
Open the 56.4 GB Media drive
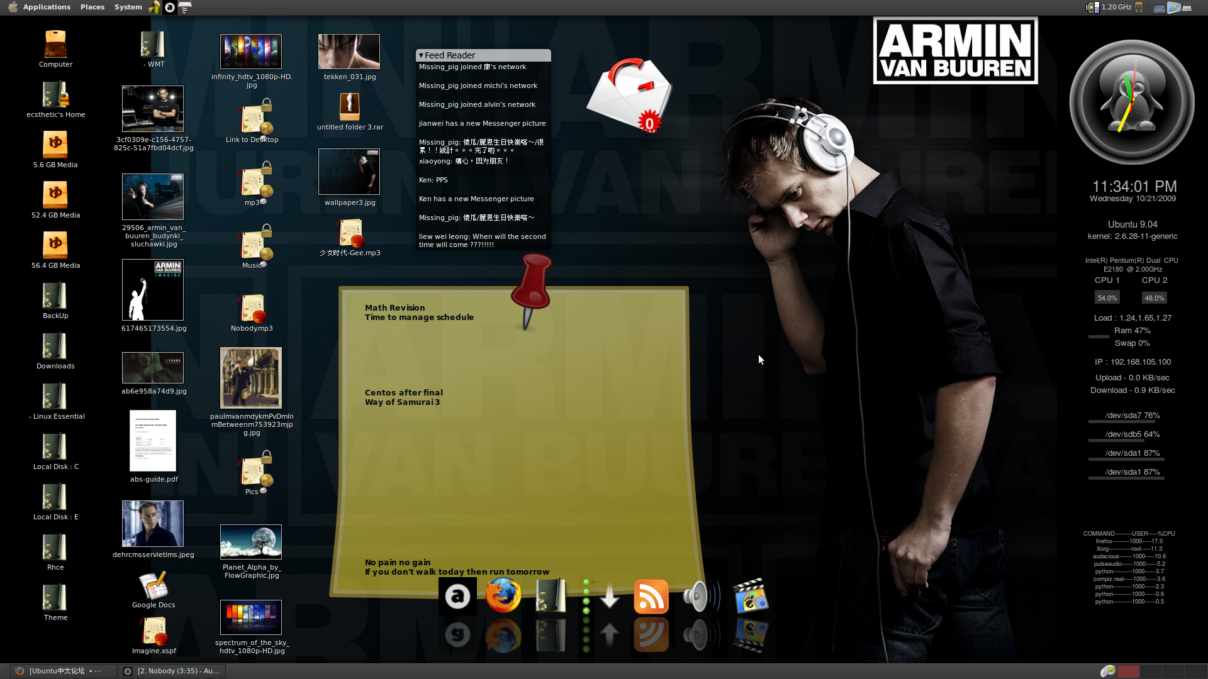coord(55,245)
